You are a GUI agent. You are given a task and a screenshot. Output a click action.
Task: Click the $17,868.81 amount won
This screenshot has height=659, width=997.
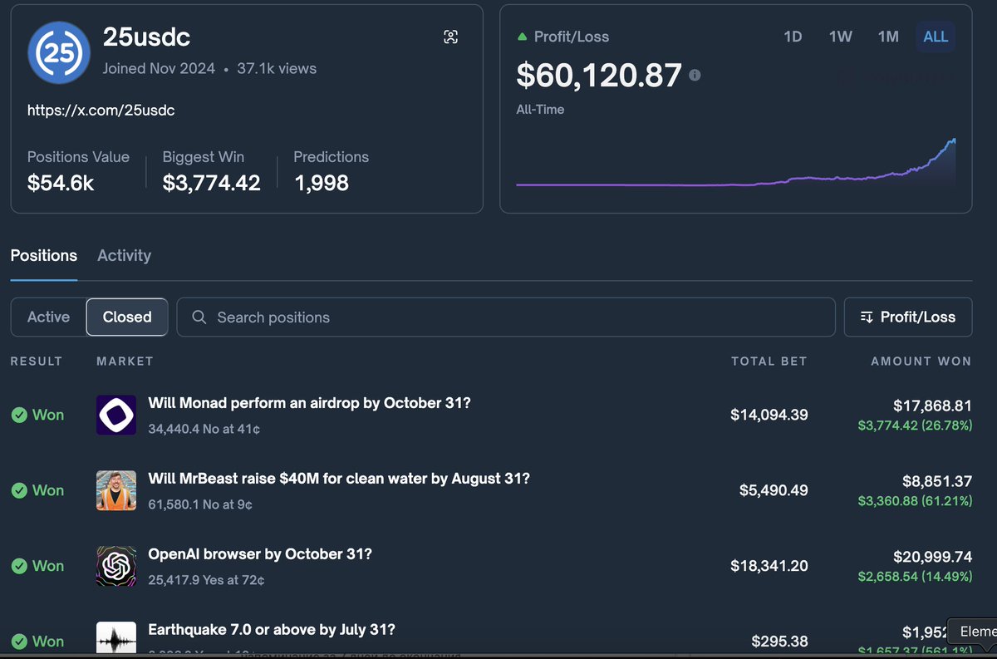tap(932, 406)
